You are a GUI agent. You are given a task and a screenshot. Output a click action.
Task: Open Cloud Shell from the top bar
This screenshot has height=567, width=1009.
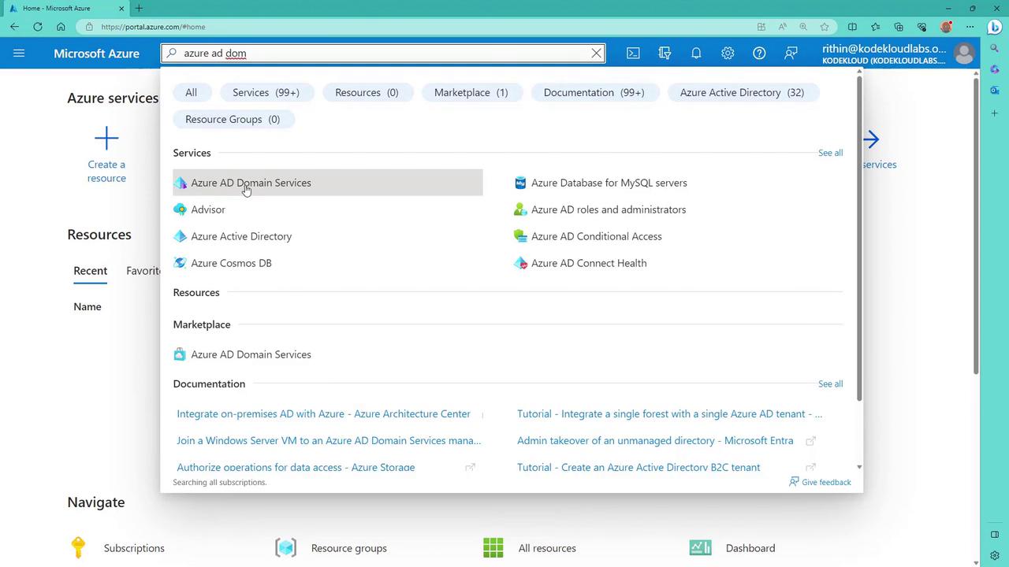(x=633, y=53)
